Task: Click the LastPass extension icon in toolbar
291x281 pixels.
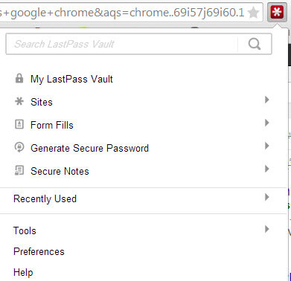Action: click(x=277, y=12)
